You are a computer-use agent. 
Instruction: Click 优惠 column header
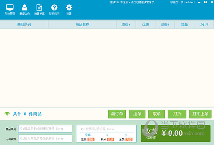point(146,25)
